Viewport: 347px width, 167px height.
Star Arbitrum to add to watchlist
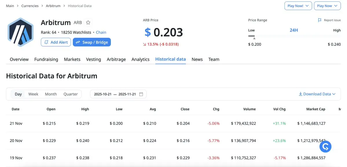coord(88,22)
